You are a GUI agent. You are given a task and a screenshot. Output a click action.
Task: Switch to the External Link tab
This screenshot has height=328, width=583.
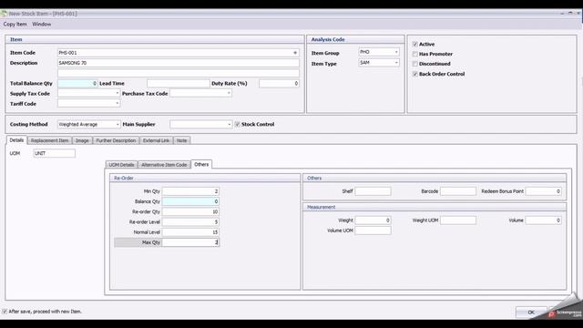156,140
